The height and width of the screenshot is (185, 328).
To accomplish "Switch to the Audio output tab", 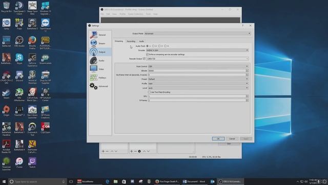I will click(141, 41).
